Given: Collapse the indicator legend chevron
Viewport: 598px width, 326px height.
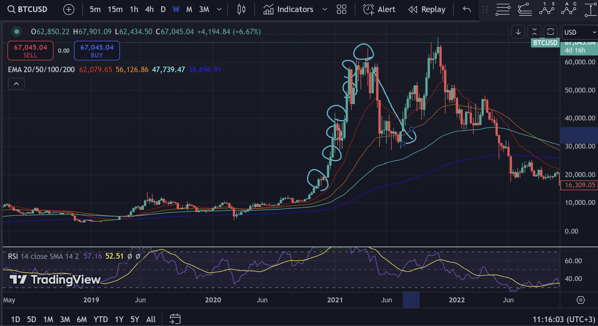Looking at the screenshot, I should pyautogui.click(x=16, y=84).
